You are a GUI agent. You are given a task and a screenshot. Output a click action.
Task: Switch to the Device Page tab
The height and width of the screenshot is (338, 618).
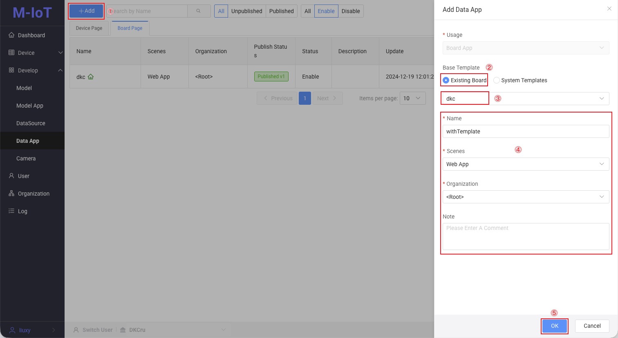coord(89,28)
